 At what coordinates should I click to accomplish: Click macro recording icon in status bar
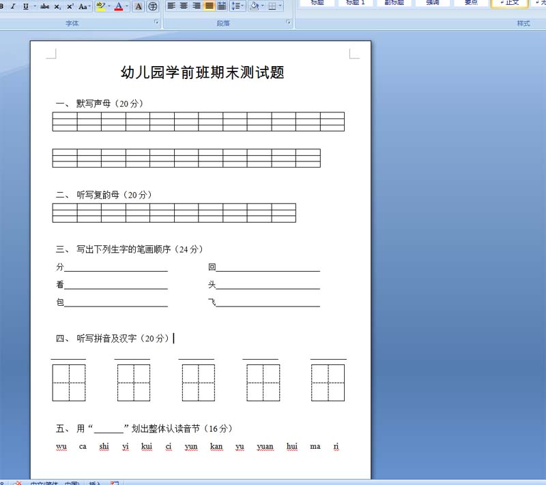[115, 483]
